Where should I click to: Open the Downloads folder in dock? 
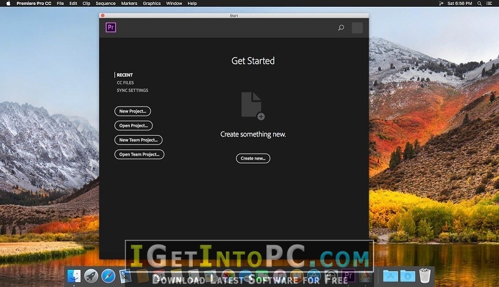coord(408,276)
